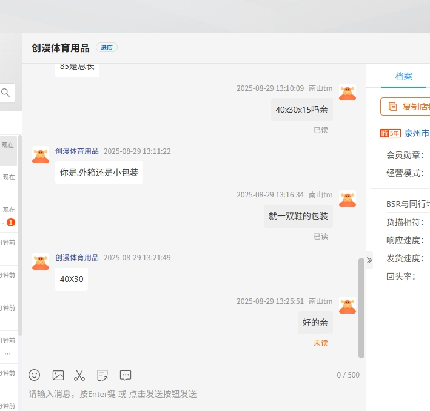The height and width of the screenshot is (411, 430).
Task: Click the 5-year membership badge icon
Action: [390, 133]
